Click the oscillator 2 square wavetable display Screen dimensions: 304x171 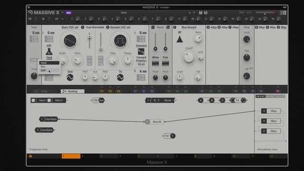[120, 41]
